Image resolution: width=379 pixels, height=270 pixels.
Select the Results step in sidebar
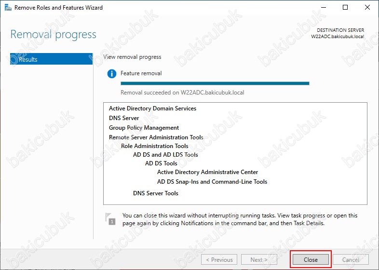[x=51, y=59]
